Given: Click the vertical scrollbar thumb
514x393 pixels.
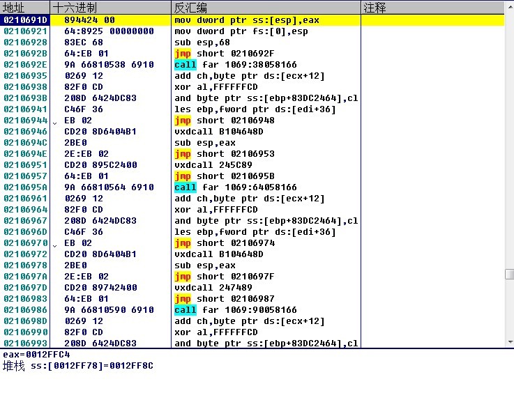Looking at the screenshot, I should click(509, 274).
